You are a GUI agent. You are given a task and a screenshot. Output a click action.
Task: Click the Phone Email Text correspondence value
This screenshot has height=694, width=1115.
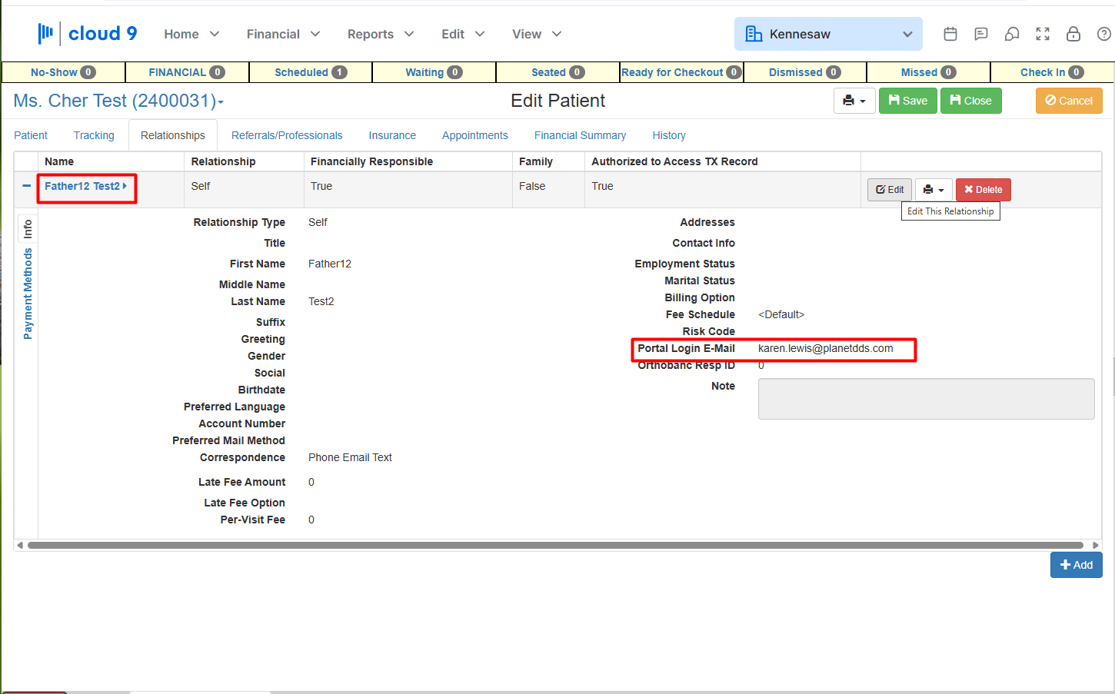350,457
